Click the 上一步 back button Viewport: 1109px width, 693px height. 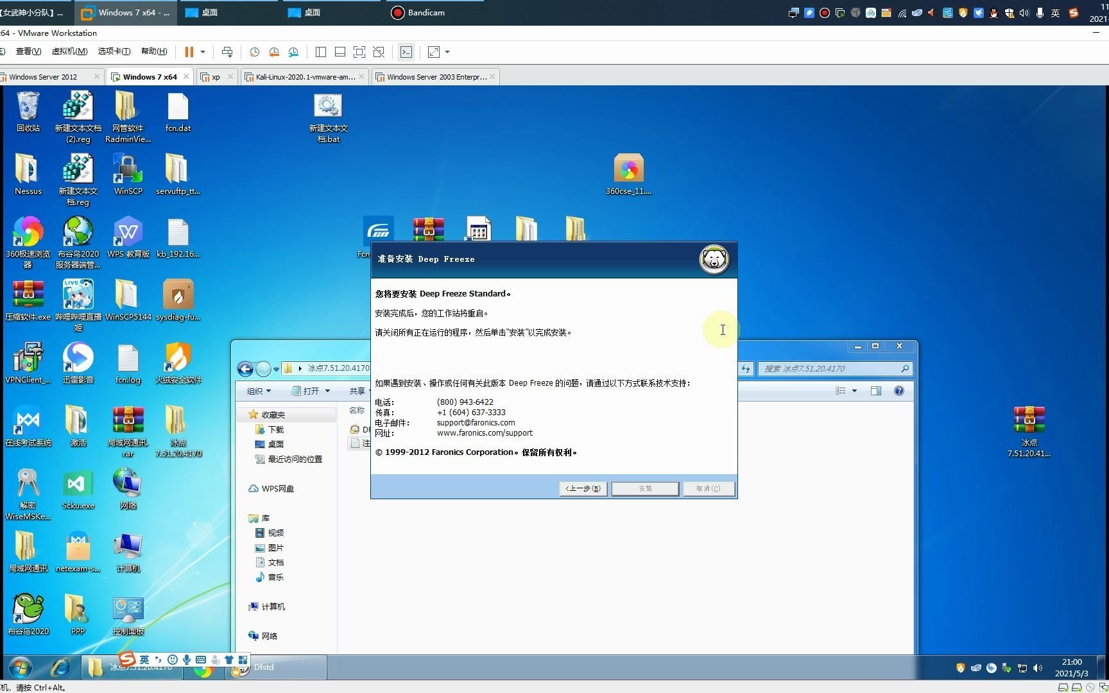tap(583, 489)
